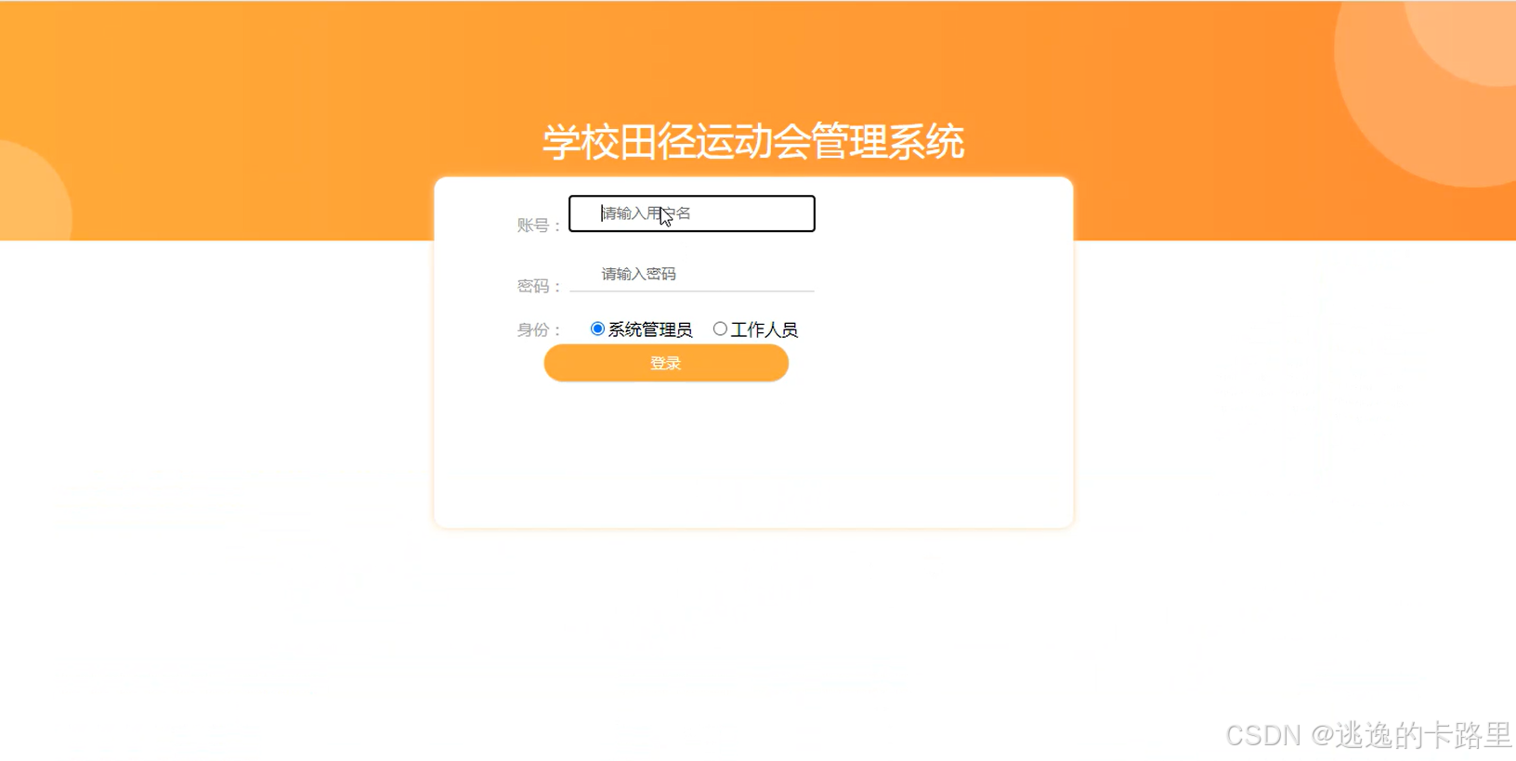The height and width of the screenshot is (761, 1516).
Task: Select the 系统管理员 radio button
Action: pos(597,329)
